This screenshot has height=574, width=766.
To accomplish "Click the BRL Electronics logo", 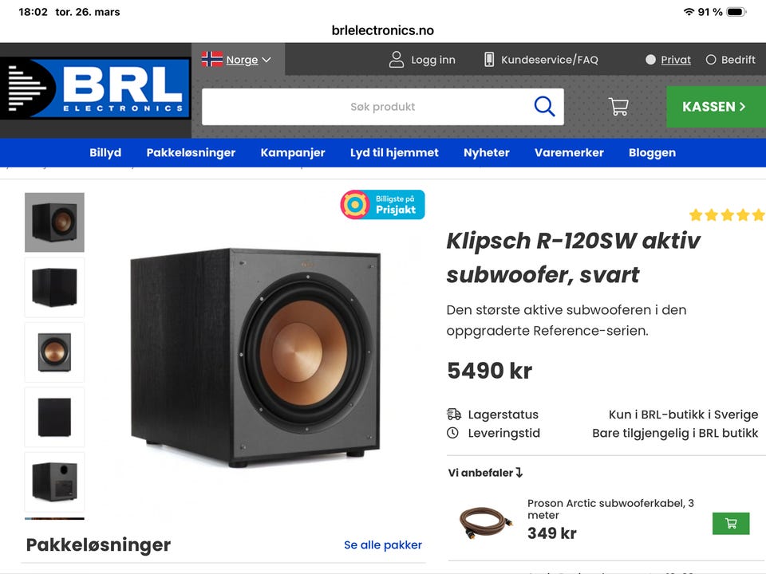I will [96, 88].
